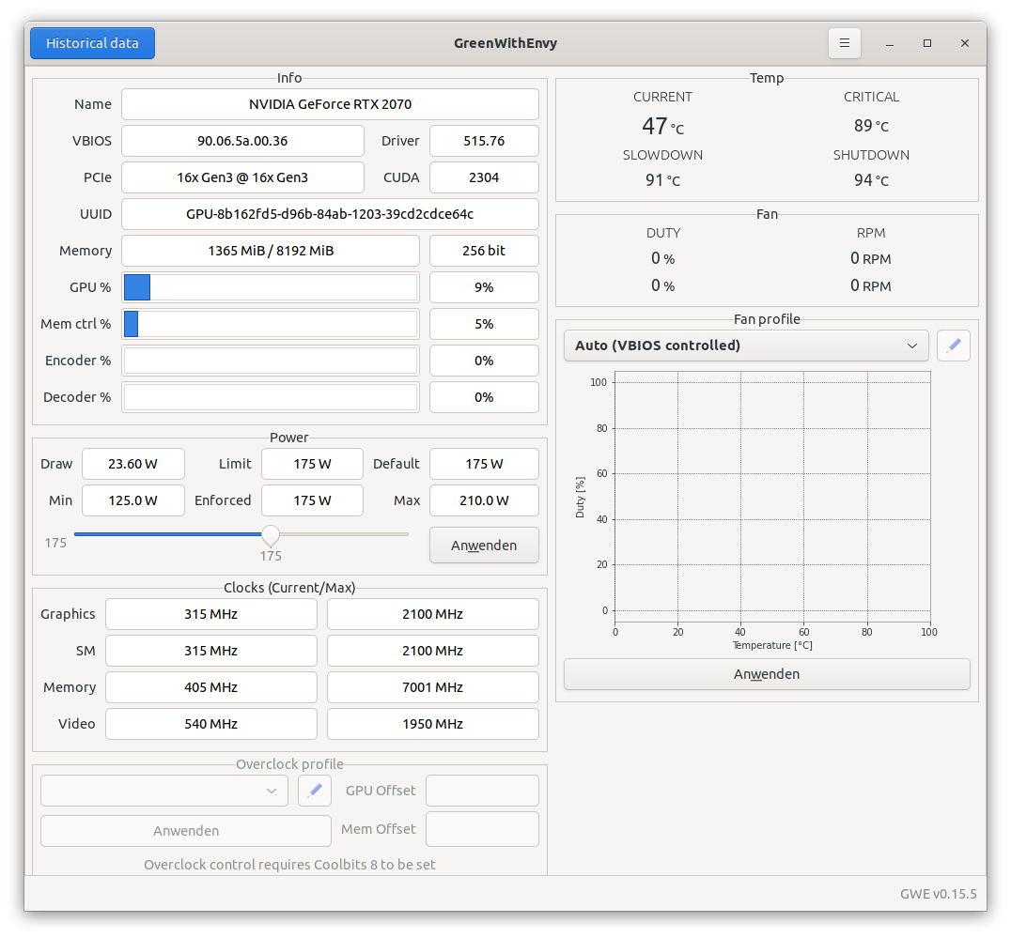Open Historical data view

coord(92,43)
